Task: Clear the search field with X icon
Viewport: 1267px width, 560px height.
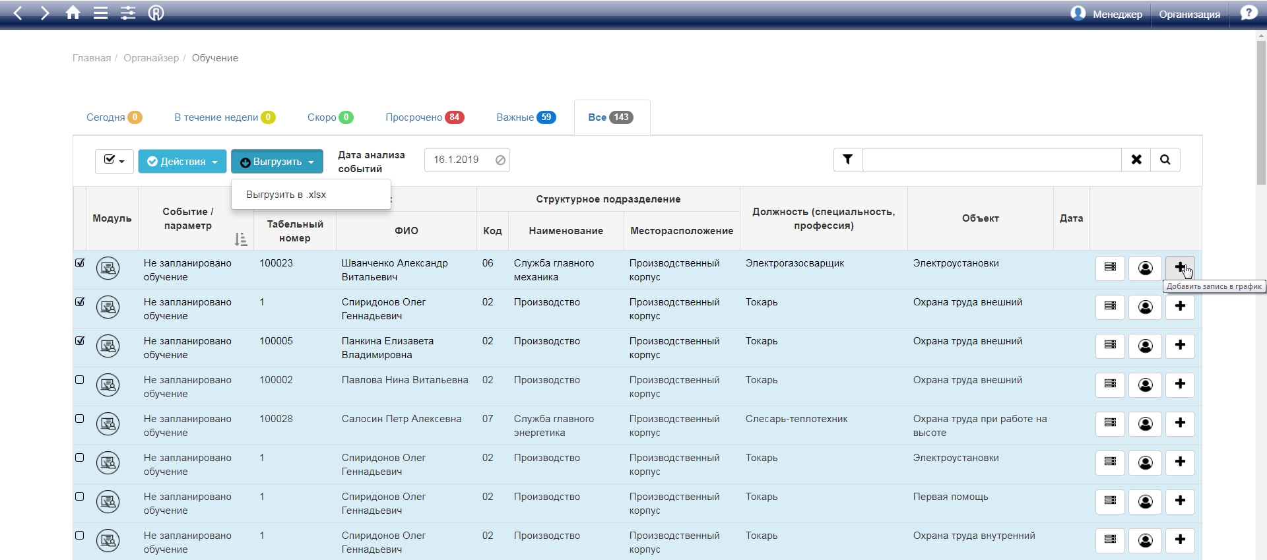Action: point(1136,160)
